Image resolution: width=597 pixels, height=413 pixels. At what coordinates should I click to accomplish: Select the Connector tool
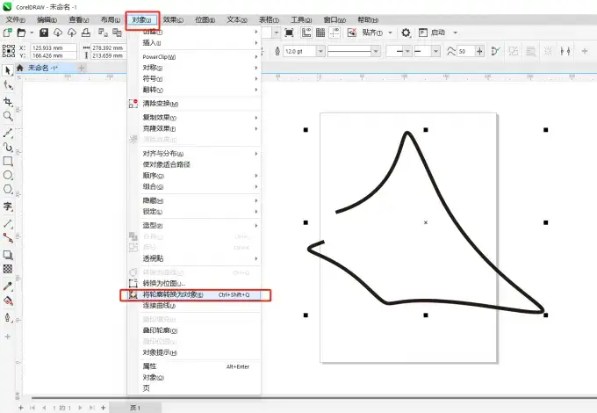[8, 238]
